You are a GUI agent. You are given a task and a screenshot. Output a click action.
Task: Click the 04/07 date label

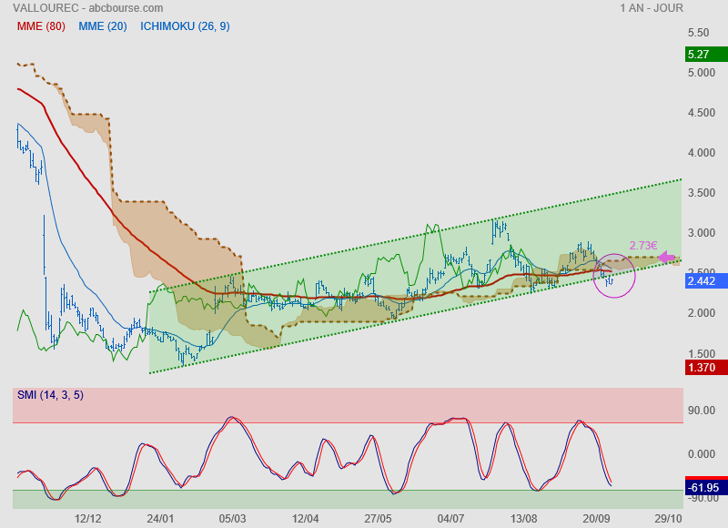[x=450, y=519]
